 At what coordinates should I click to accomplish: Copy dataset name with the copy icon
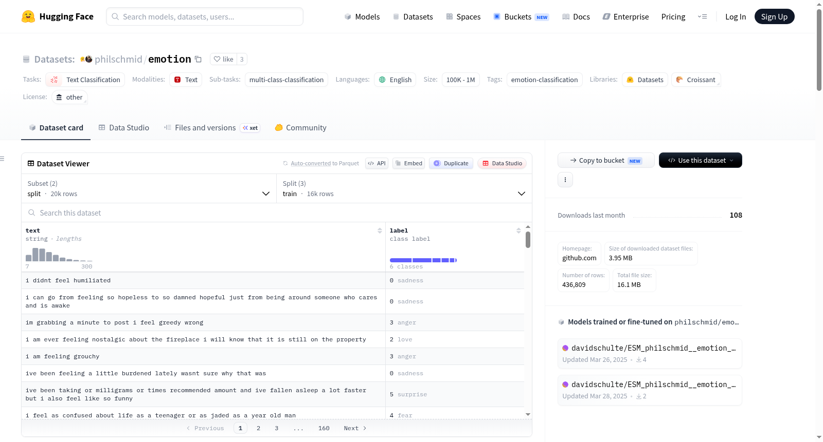click(x=198, y=59)
